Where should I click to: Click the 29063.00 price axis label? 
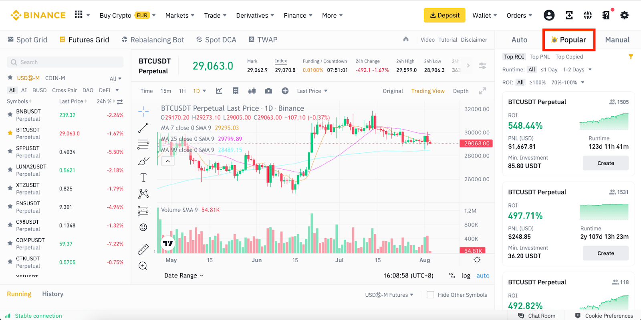click(476, 143)
